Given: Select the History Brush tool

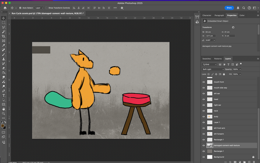Looking at the screenshot, I should click(x=3, y=64).
